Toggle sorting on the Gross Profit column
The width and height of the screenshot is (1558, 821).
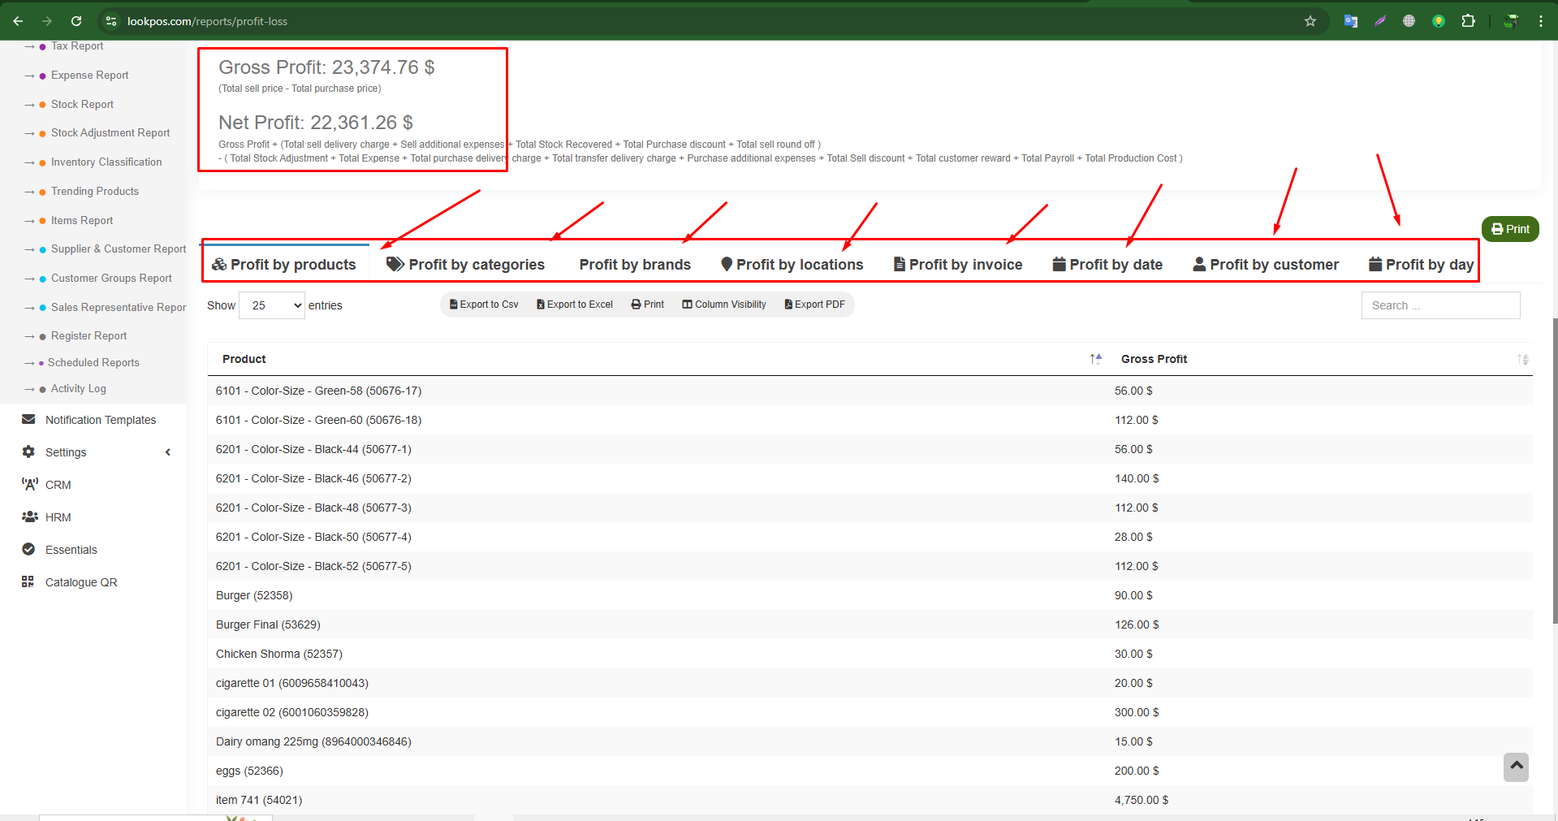coord(1524,359)
